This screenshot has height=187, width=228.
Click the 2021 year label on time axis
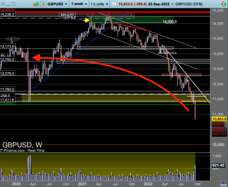82,184
